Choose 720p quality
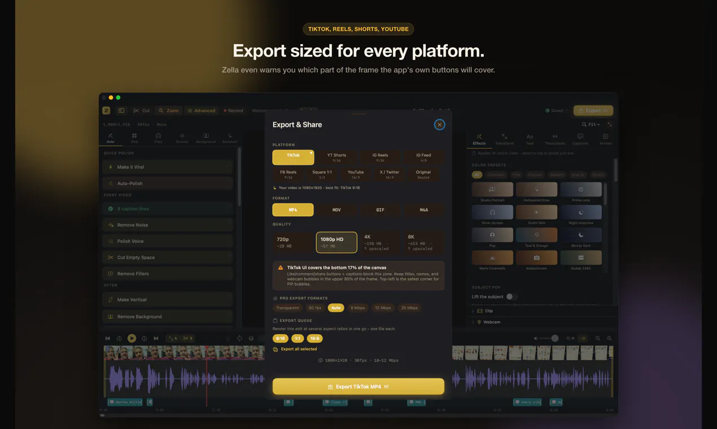The image size is (717, 429). [x=293, y=242]
